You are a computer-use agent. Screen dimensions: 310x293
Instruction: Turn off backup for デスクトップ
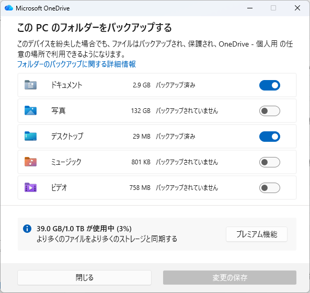(269, 137)
